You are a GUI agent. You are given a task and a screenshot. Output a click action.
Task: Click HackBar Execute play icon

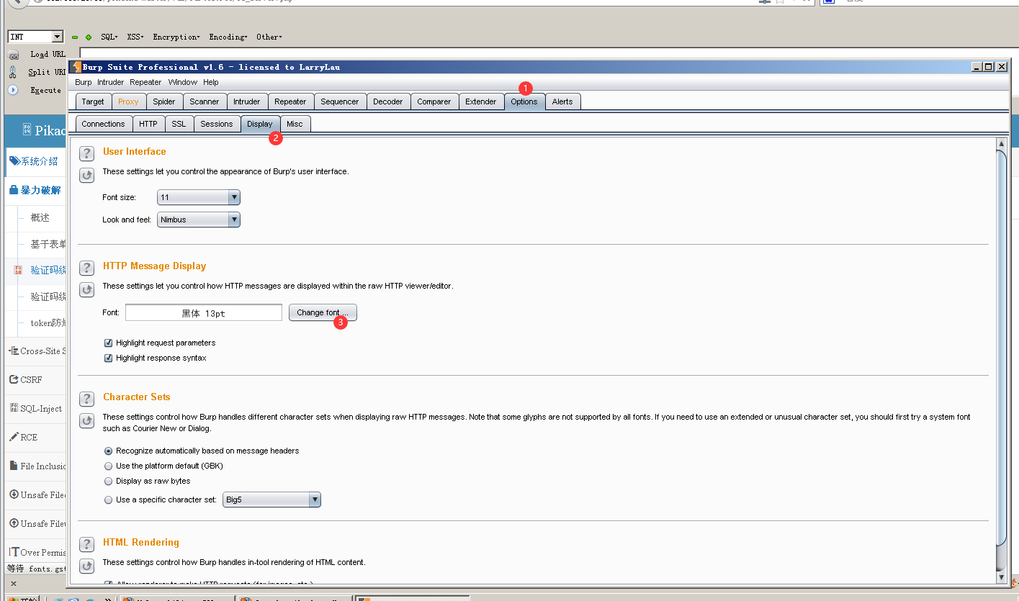pos(13,90)
